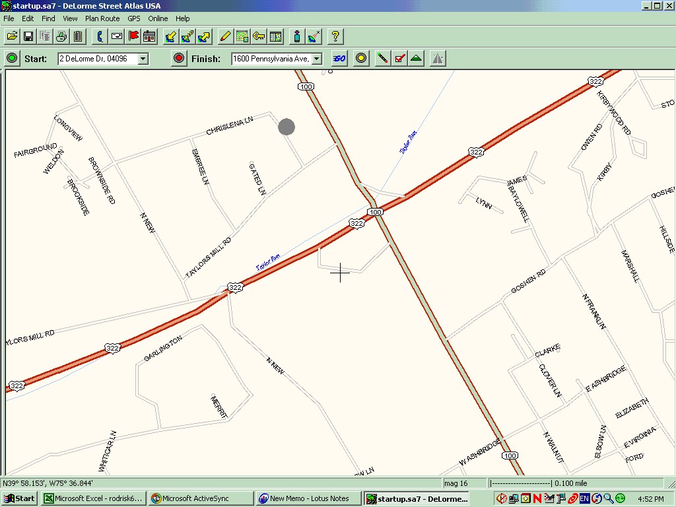Expand the Start address dropdown arrow
The image size is (676, 507).
(x=143, y=59)
